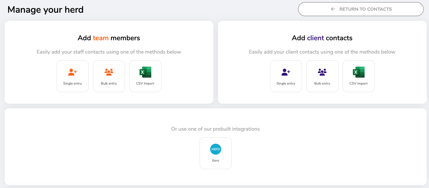Click the "Add team members" heading
This screenshot has width=429, height=188.
[x=109, y=38]
